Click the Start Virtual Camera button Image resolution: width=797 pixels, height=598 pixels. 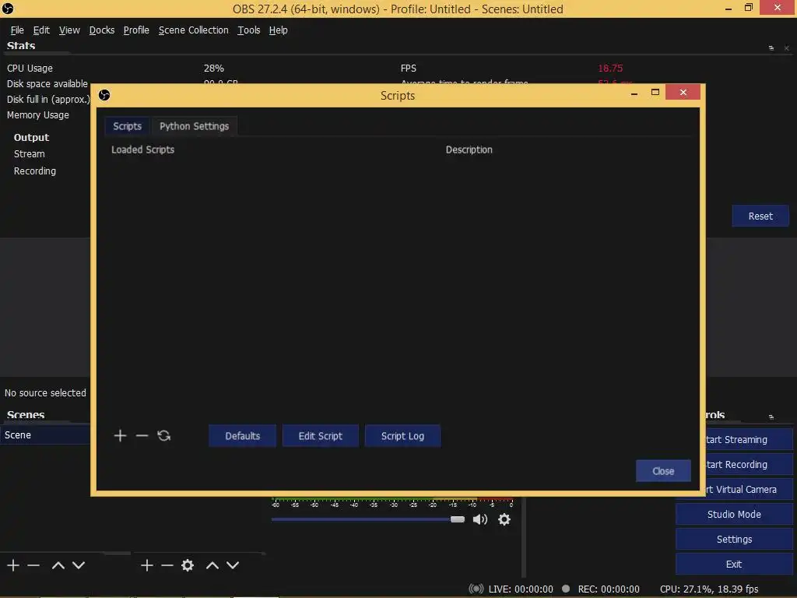tap(750, 489)
